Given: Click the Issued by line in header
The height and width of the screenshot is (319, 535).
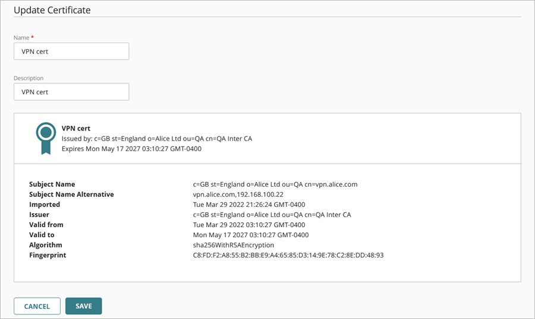Looking at the screenshot, I should 156,139.
